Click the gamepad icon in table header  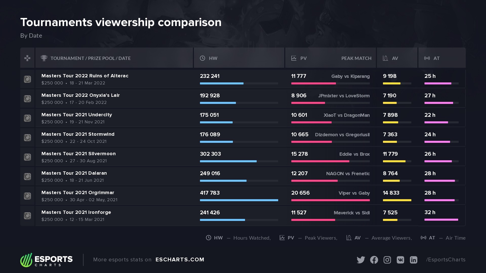(x=27, y=58)
